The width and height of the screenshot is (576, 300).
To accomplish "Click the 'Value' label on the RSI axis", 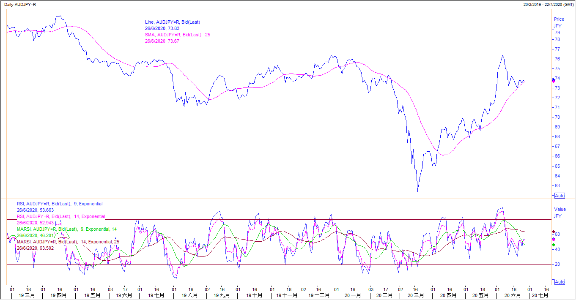I will pos(560,209).
